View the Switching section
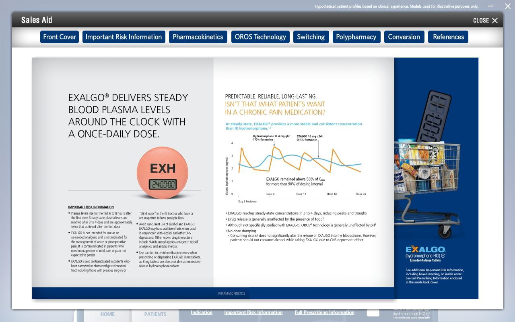This screenshot has width=515, height=322. click(311, 37)
